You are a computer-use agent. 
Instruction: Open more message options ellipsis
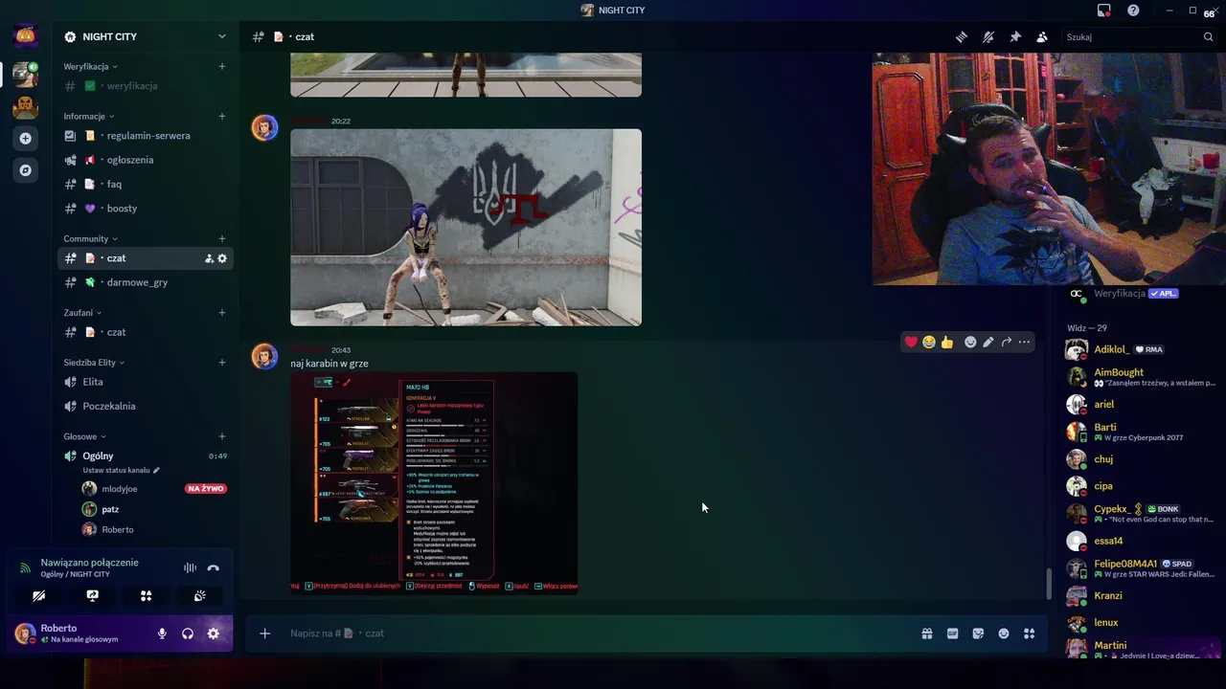click(x=1025, y=342)
